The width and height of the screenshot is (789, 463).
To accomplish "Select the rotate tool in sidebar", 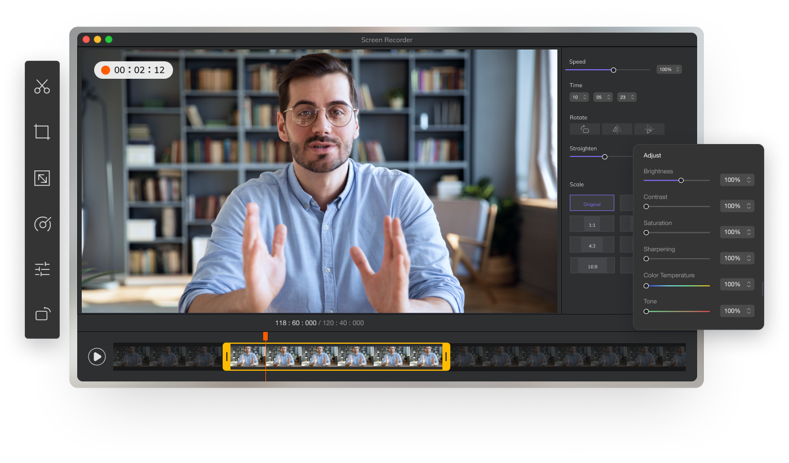I will pyautogui.click(x=43, y=313).
